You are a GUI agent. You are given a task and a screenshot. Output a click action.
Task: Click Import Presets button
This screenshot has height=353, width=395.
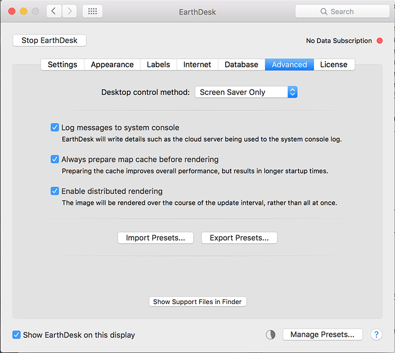point(156,238)
